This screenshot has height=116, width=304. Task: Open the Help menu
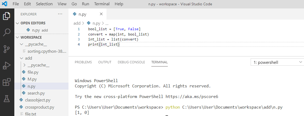tap(119, 4)
